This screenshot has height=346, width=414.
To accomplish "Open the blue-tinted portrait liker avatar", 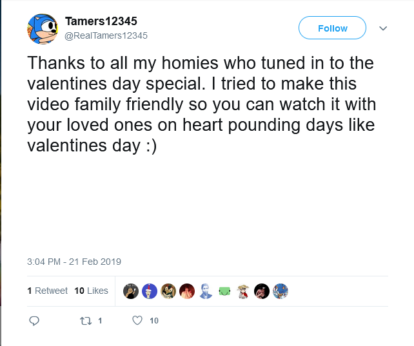I will (x=206, y=291).
